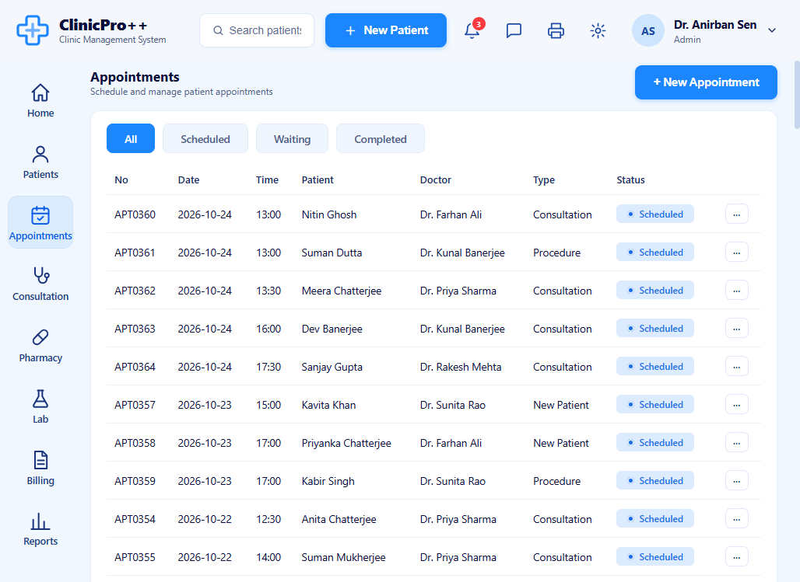
Task: Click Dr. Rakesh Mehta in APT0364 row
Action: click(x=461, y=367)
